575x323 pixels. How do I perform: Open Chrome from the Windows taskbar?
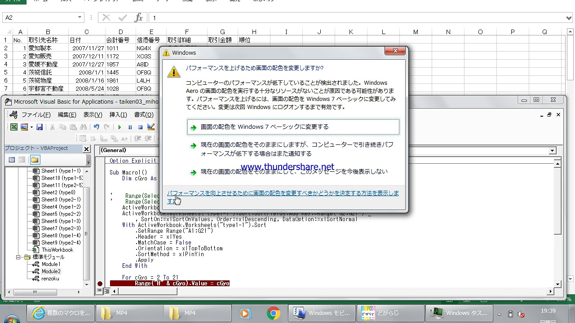pos(273,313)
